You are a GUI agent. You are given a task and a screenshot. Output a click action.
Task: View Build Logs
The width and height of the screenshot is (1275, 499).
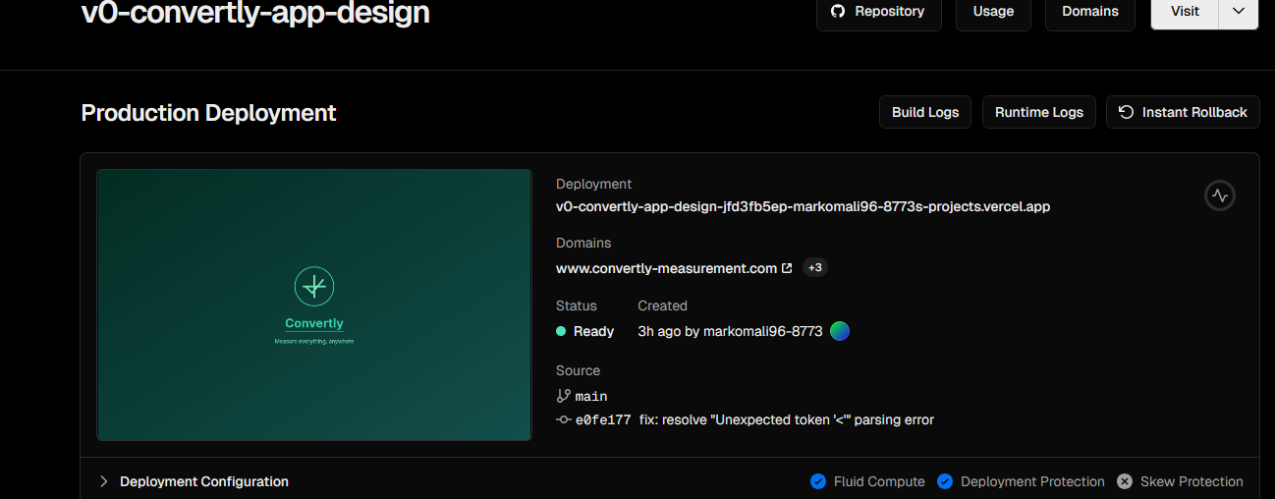click(x=924, y=112)
